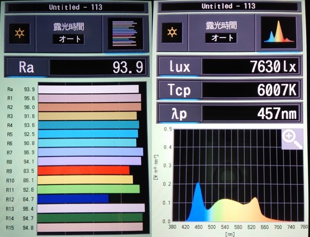Click the 96.9 value text
Image resolution: width=310 pixels, height=237 pixels.
click(29, 152)
